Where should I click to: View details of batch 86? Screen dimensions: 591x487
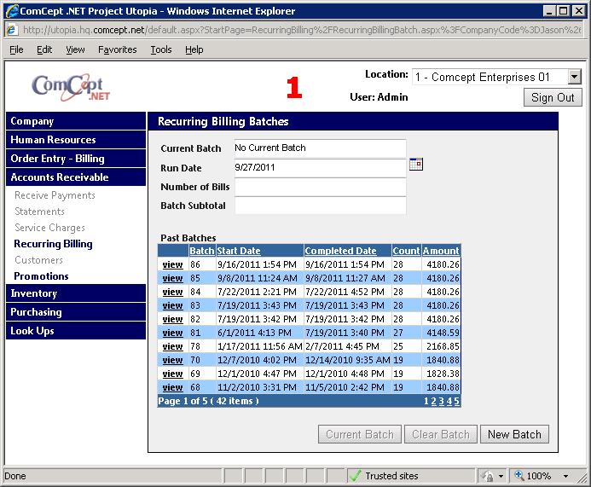click(x=172, y=265)
